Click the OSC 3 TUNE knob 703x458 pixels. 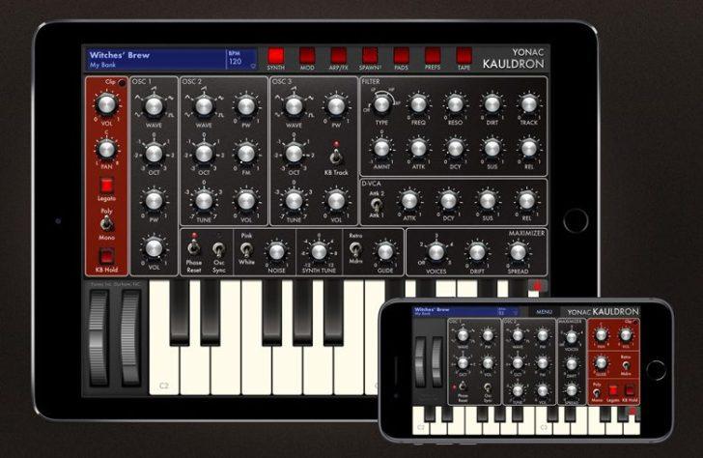(x=295, y=201)
